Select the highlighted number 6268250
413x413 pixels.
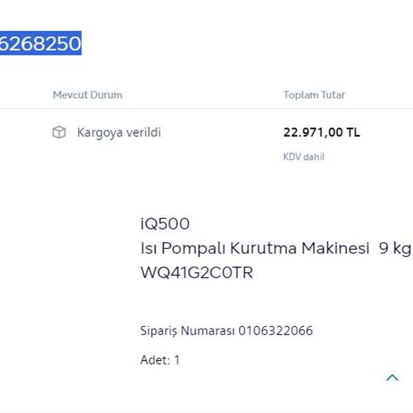click(x=40, y=43)
